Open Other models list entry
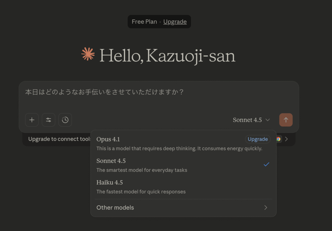The width and height of the screenshot is (332, 231). click(115, 208)
